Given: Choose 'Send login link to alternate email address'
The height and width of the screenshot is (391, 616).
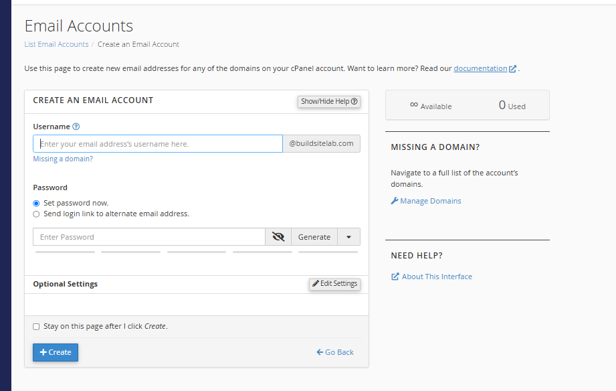Looking at the screenshot, I should (x=36, y=214).
